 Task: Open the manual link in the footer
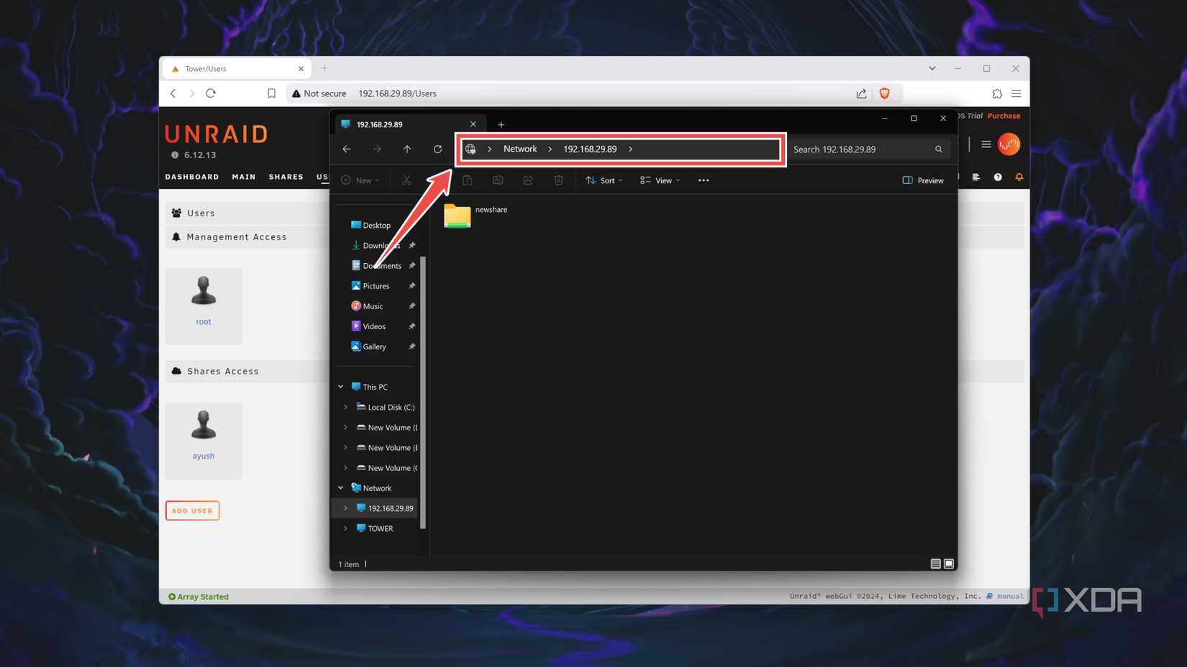pyautogui.click(x=1009, y=596)
